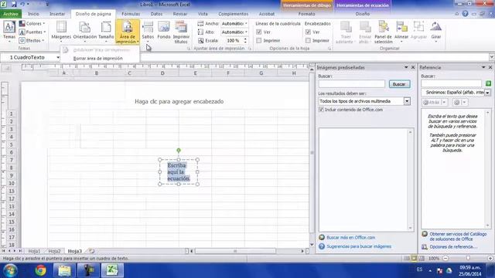495x278 pixels.
Task: Click the Traer adelante icon
Action: pos(346,32)
